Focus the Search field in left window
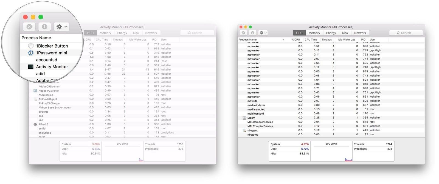 tap(197, 33)
